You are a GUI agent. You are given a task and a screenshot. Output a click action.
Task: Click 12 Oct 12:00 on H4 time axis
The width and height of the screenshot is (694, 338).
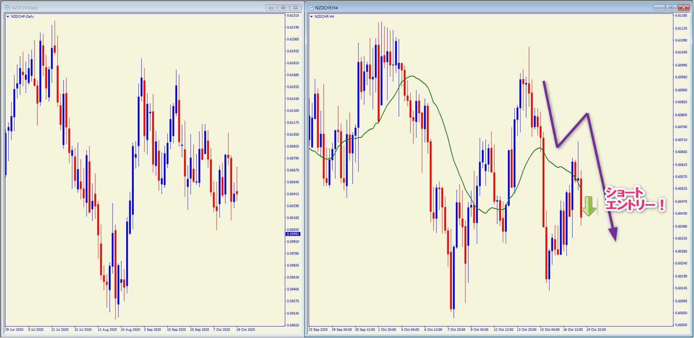click(x=503, y=330)
